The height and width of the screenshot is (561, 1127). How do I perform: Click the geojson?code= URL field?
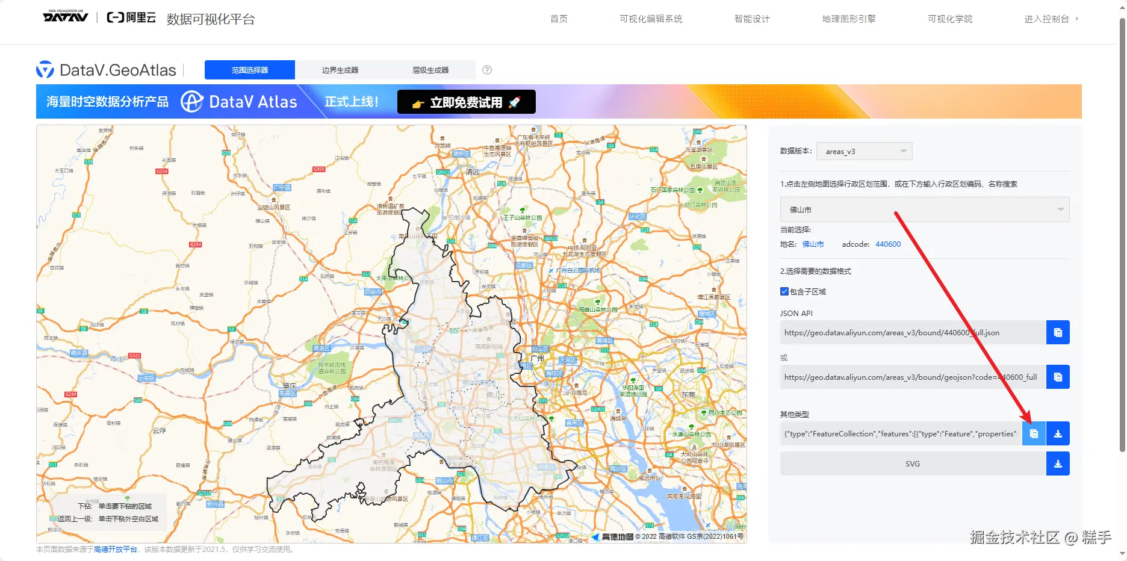point(913,377)
